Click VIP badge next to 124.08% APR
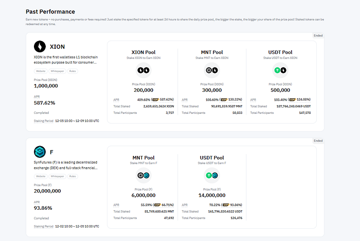 point(293,100)
